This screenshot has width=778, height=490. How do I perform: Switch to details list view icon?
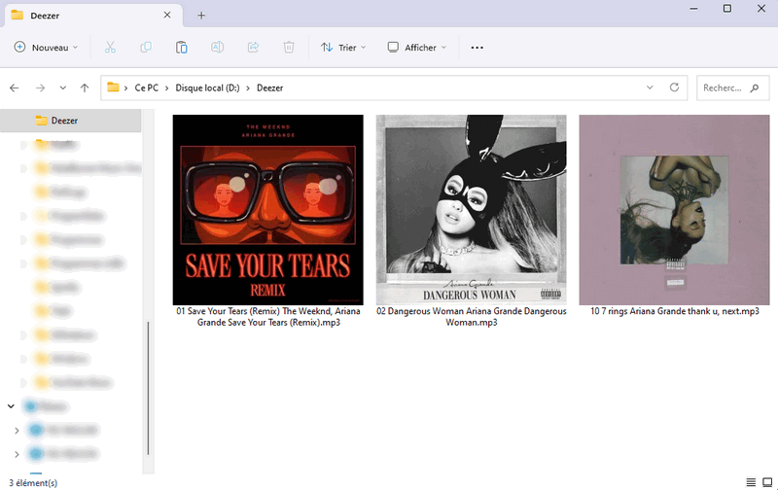tap(751, 482)
